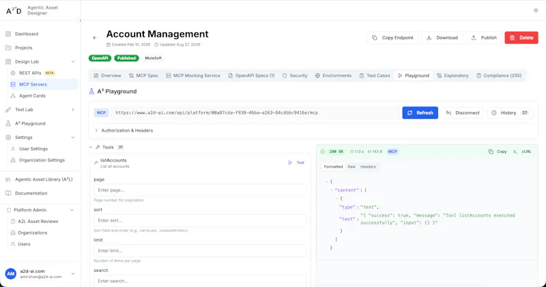This screenshot has width=546, height=287.
Task: Open the Compliance (255) tab
Action: point(499,76)
